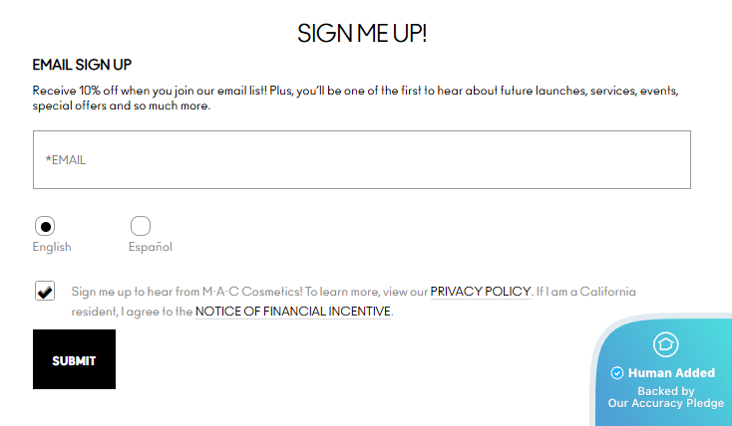Viewport: 732px width, 426px height.
Task: Click the 10% off description paragraph
Action: (x=355, y=98)
